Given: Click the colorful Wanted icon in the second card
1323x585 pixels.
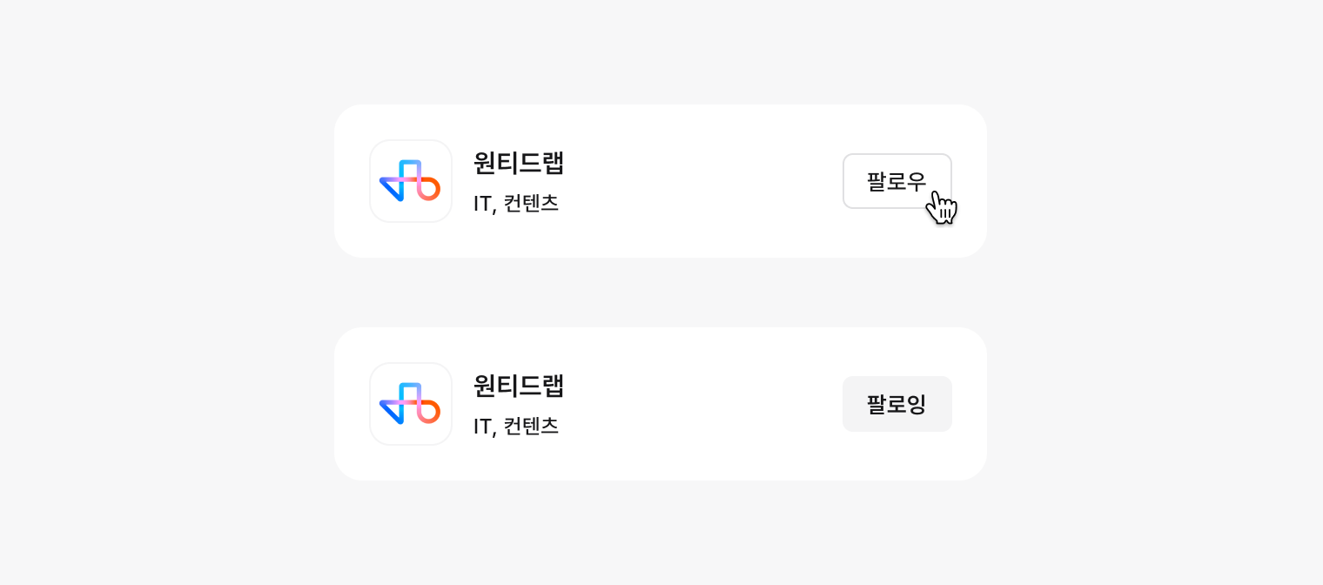Looking at the screenshot, I should click(x=411, y=404).
